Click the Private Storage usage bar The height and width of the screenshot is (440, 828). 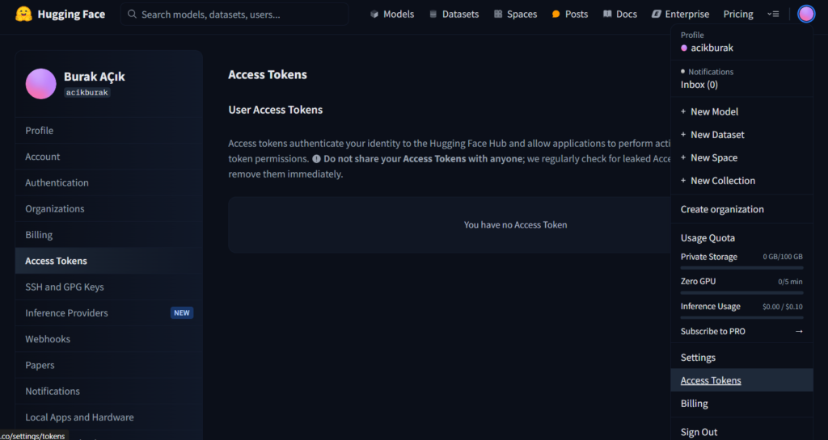pyautogui.click(x=741, y=268)
